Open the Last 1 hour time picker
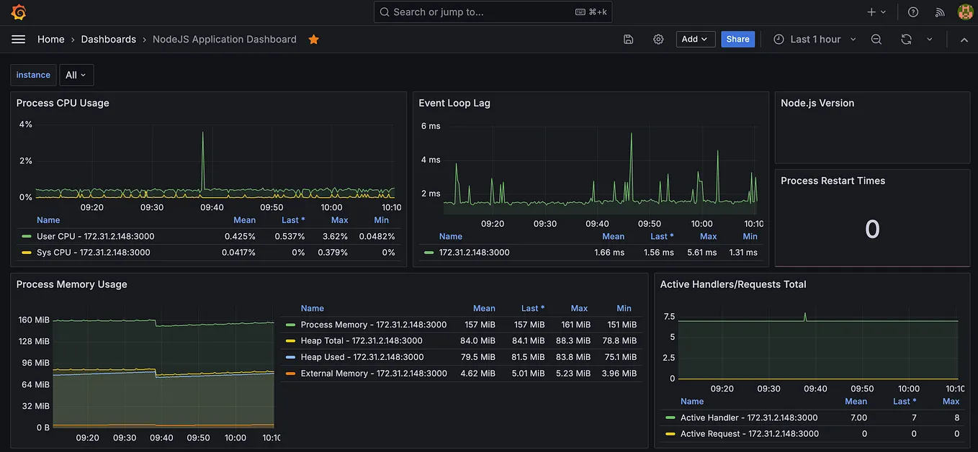The width and height of the screenshot is (978, 452). point(813,39)
